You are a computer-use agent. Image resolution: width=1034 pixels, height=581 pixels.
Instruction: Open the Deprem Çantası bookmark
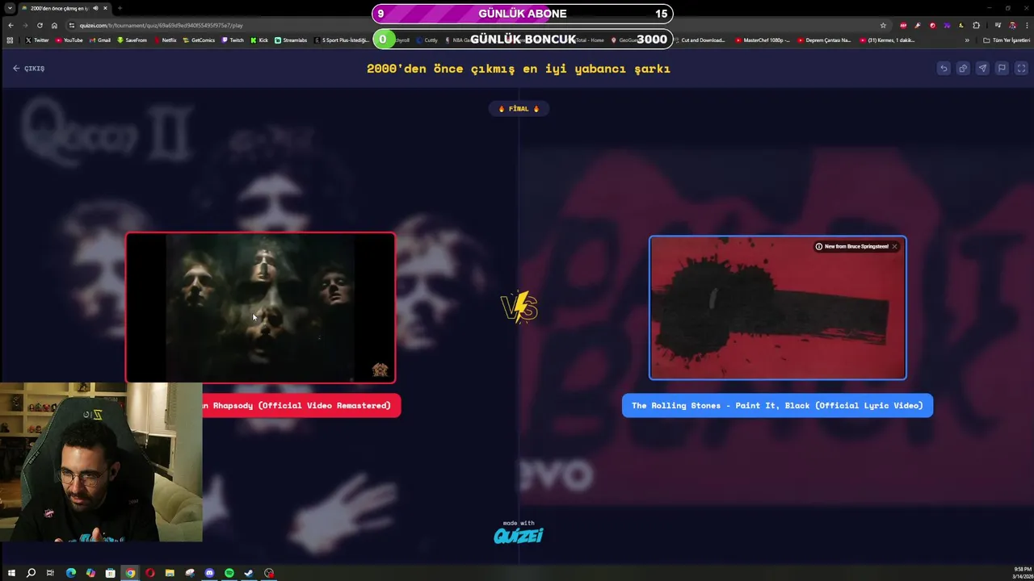pos(824,40)
